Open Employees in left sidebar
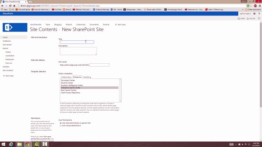This screenshot has width=262, height=147. (x=9, y=59)
